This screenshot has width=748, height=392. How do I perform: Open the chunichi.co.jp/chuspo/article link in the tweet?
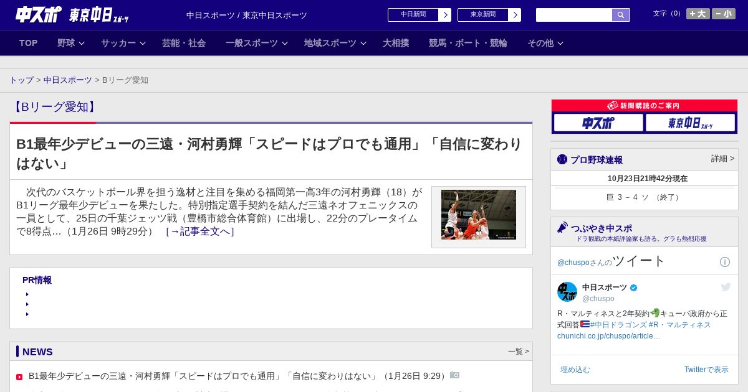[x=609, y=336]
